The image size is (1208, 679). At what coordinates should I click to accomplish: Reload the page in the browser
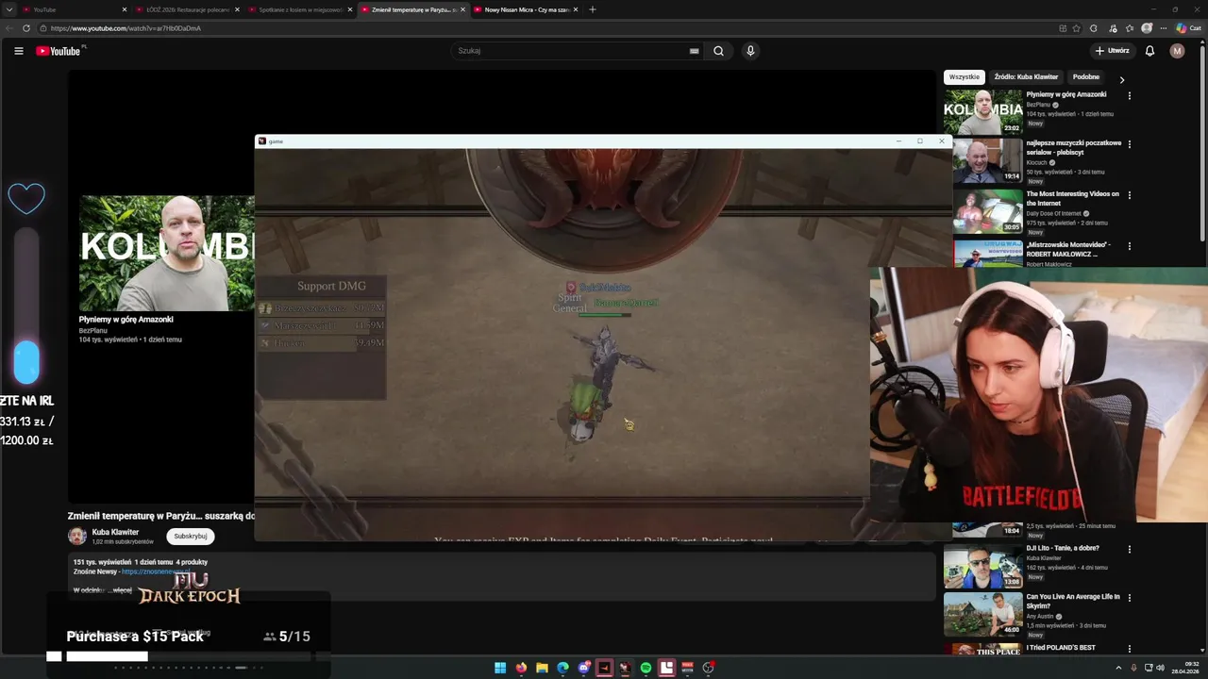(x=26, y=28)
